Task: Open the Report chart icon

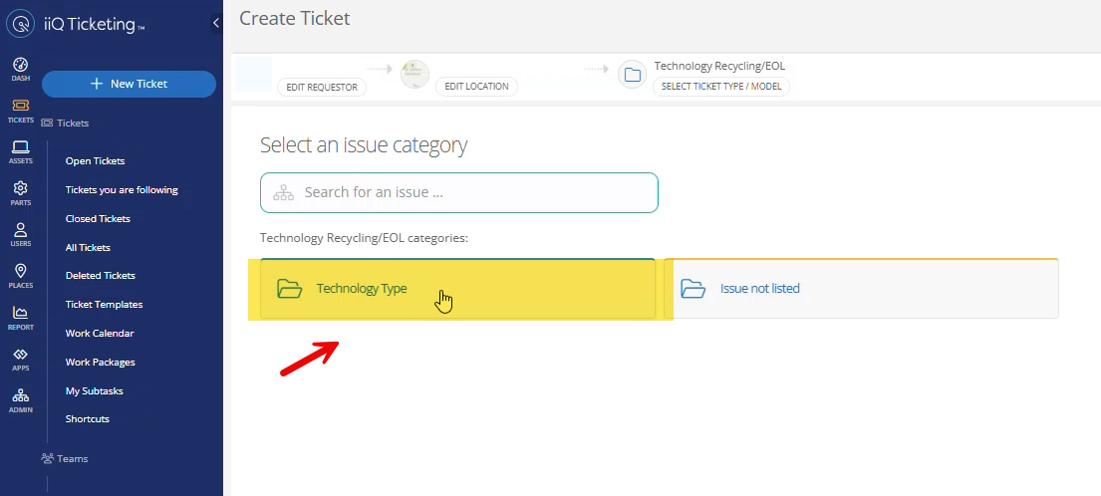Action: click(x=20, y=317)
